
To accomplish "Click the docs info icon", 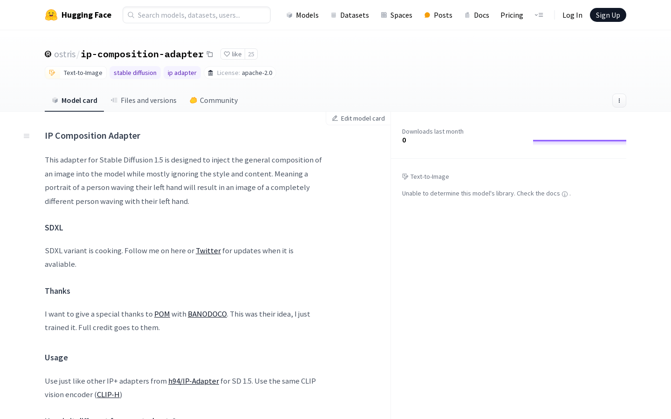I will click(x=565, y=194).
